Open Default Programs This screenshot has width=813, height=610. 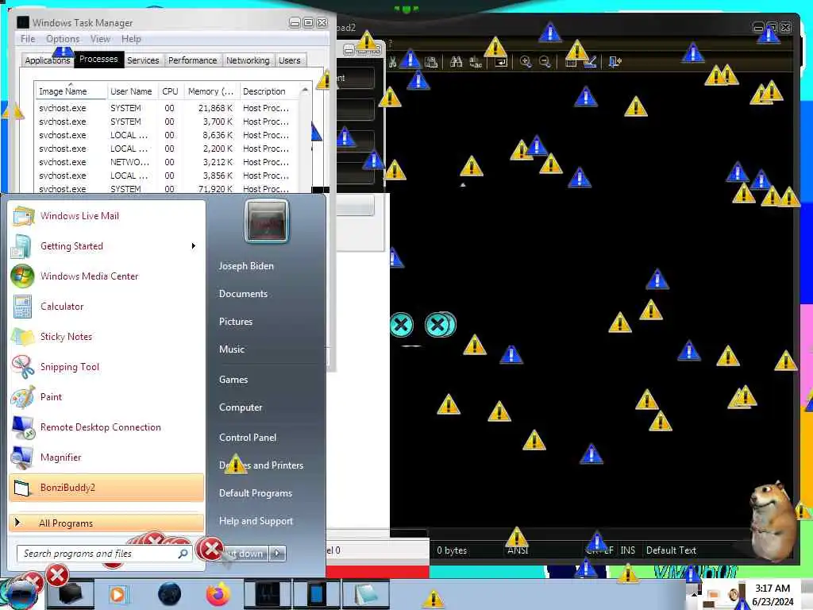coord(256,492)
